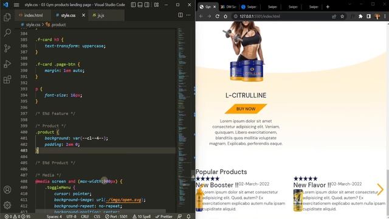Image resolution: width=389 pixels, height=219 pixels.
Task: Click the ./imgs/open.svg link in code
Action: click(123, 200)
